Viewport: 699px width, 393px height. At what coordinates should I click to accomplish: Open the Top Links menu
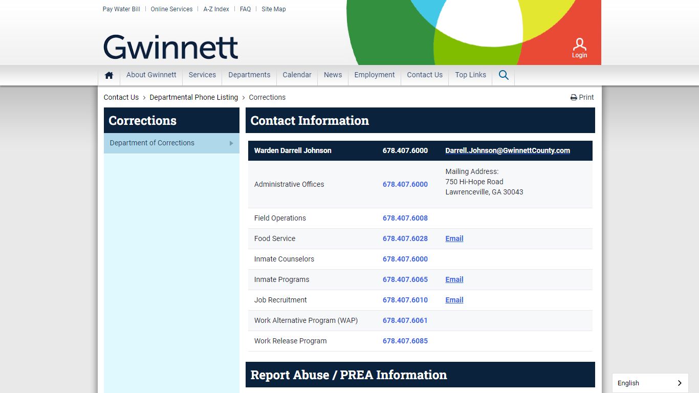tap(471, 75)
